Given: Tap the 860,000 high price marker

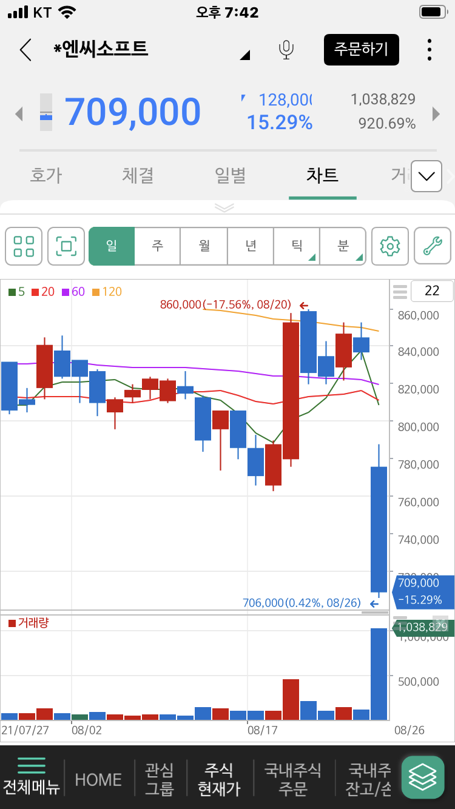Looking at the screenshot, I should pos(234,305).
